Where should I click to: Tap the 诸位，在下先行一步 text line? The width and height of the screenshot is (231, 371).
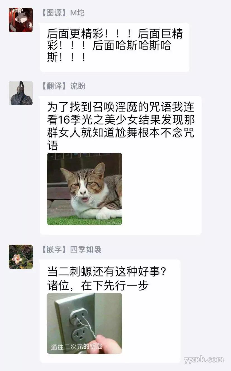pyautogui.click(x=98, y=286)
